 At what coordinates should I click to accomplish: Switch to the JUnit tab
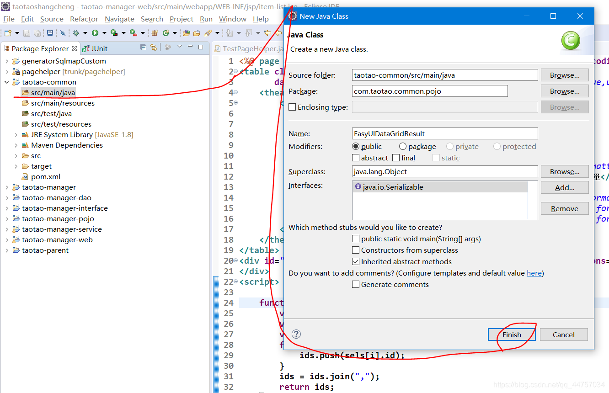(x=95, y=48)
